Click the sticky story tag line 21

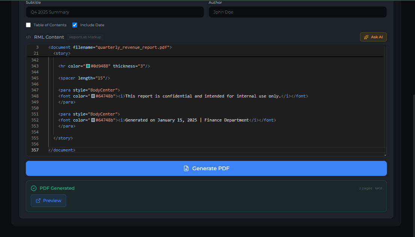(x=62, y=53)
